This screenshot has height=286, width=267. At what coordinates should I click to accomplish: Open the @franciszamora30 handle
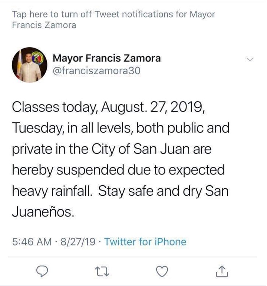click(97, 70)
